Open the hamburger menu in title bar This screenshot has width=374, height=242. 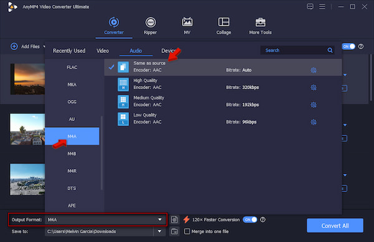pyautogui.click(x=322, y=6)
